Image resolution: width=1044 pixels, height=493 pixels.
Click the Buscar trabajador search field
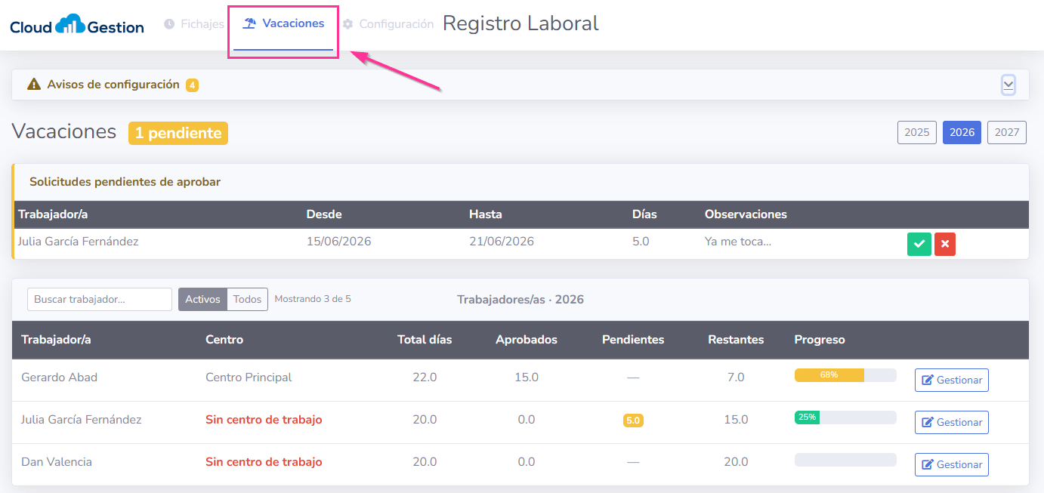click(100, 299)
